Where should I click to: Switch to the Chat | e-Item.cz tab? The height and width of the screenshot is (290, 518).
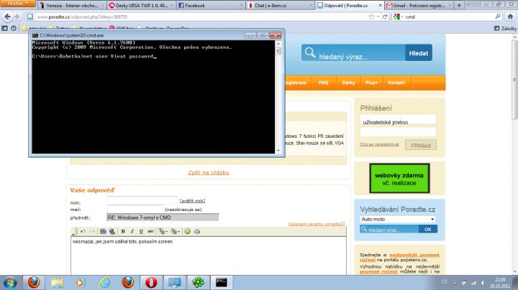coord(281,5)
